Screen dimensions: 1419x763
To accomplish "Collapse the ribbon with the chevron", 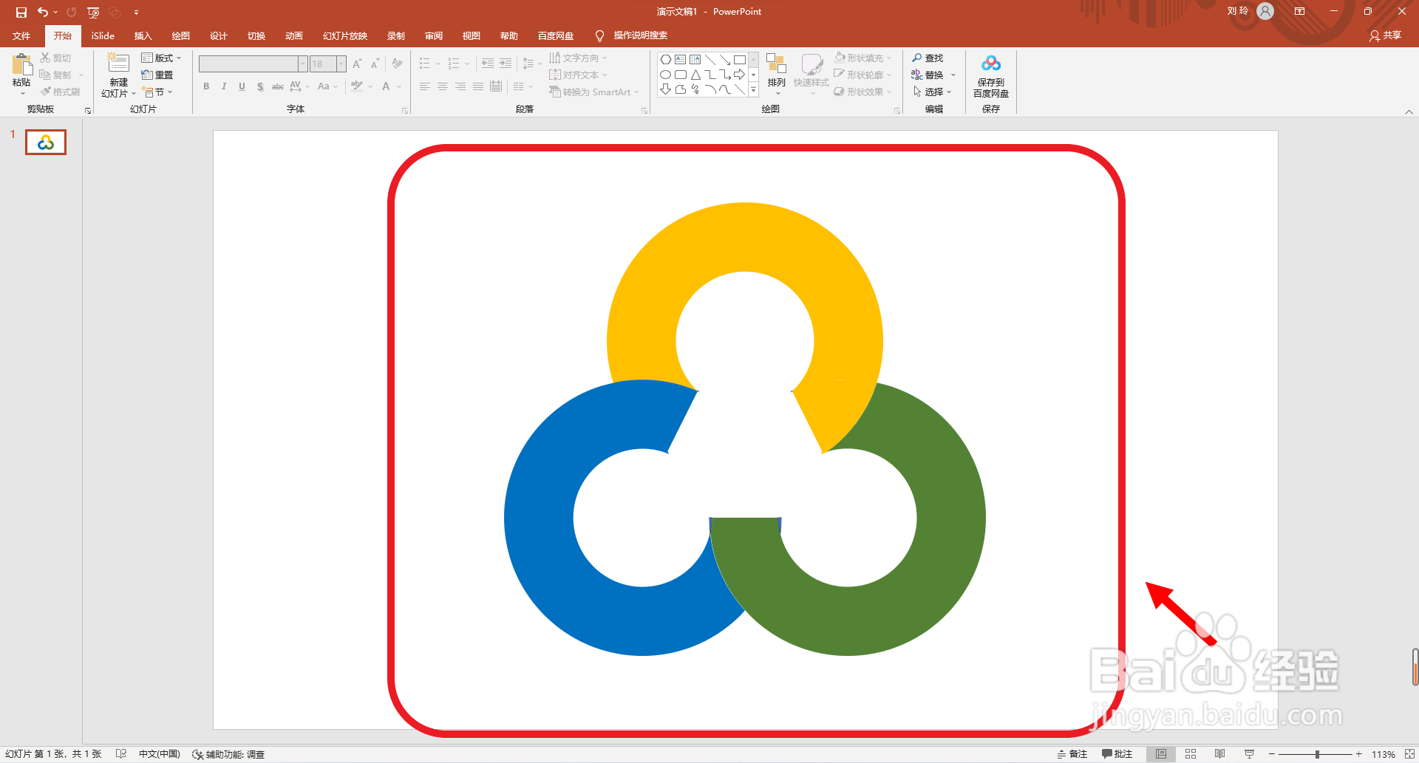I will [x=1409, y=112].
